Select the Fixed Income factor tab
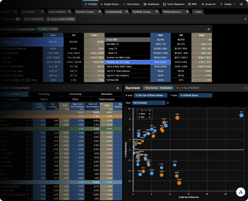This screenshot has height=201, width=248. (107, 99)
